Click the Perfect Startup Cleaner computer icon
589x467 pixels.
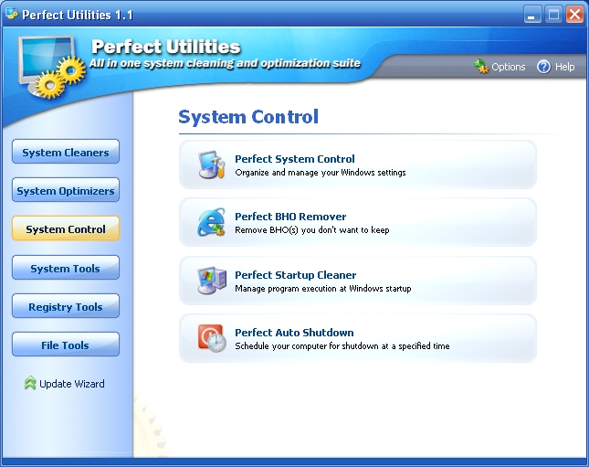212,281
